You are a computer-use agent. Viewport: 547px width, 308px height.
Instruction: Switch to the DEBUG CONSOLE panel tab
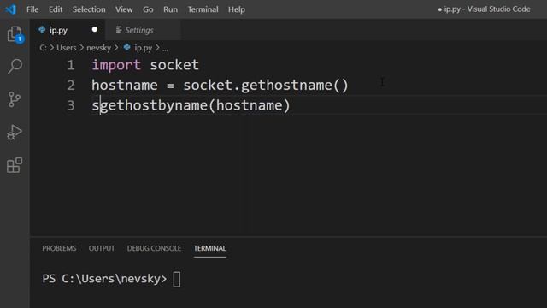point(154,248)
